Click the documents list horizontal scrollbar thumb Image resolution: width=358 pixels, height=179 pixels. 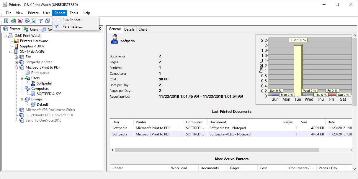217,150
